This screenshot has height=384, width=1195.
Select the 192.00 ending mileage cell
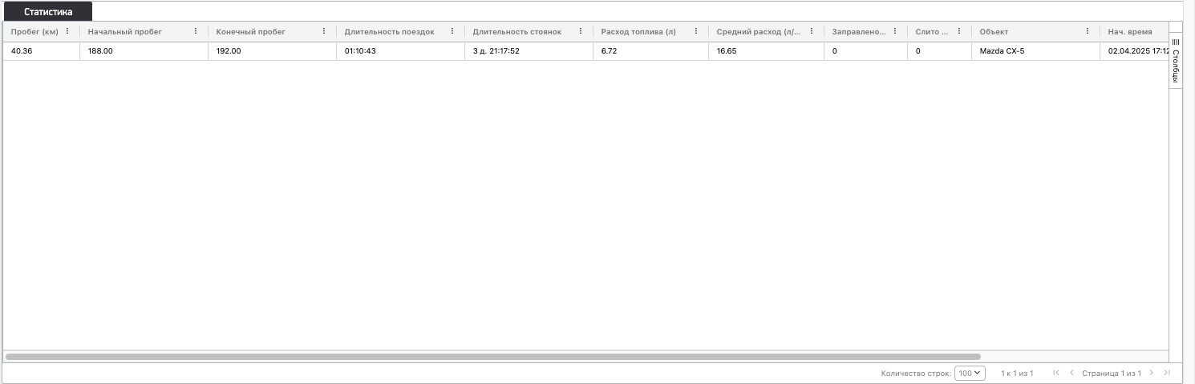pyautogui.click(x=272, y=50)
